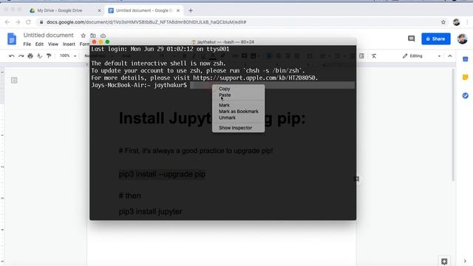Open a new browser tab with the plus button
473x266 pixels.
[191, 10]
